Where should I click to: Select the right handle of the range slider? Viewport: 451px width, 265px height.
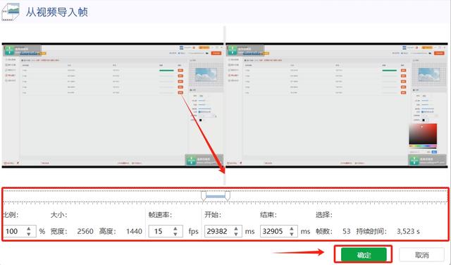click(228, 196)
